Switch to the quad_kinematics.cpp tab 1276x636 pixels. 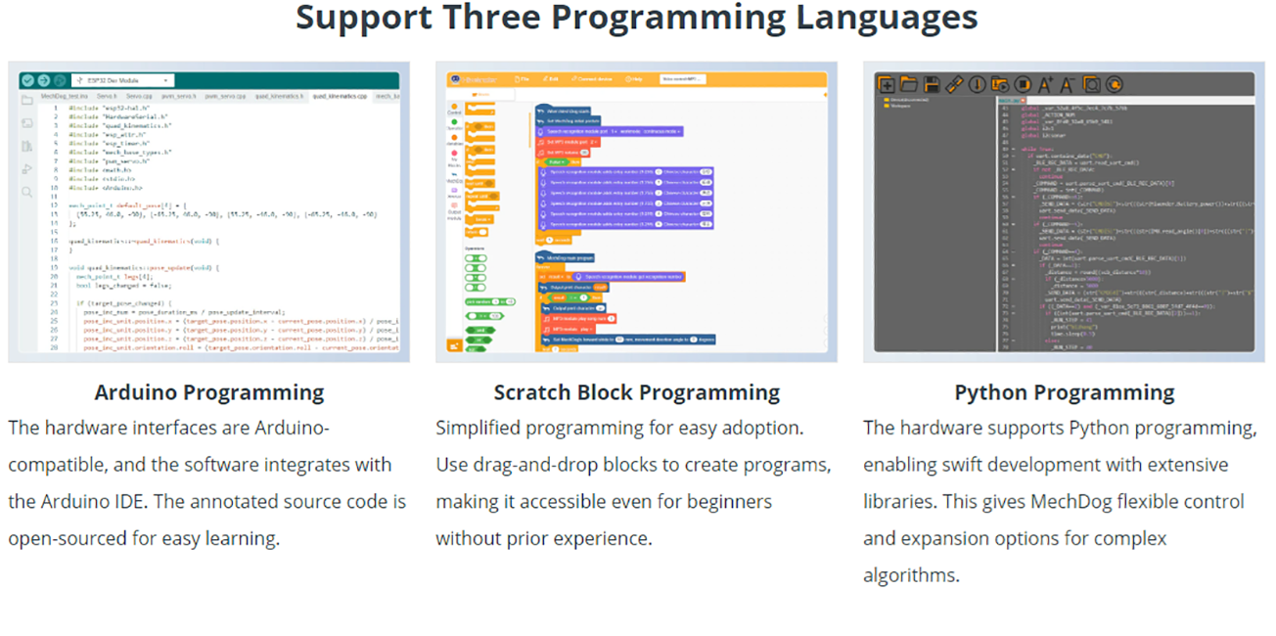point(340,97)
